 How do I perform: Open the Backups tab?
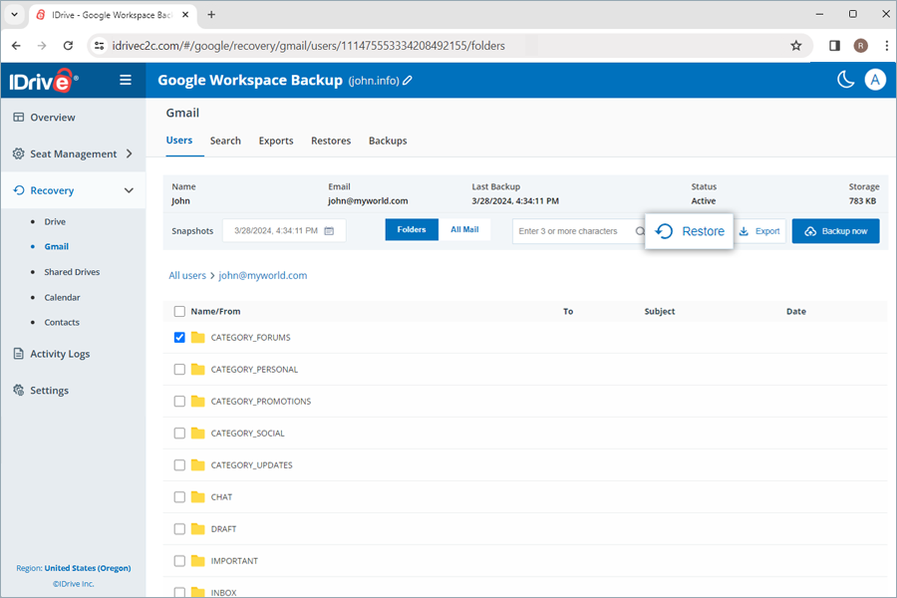[x=388, y=141]
